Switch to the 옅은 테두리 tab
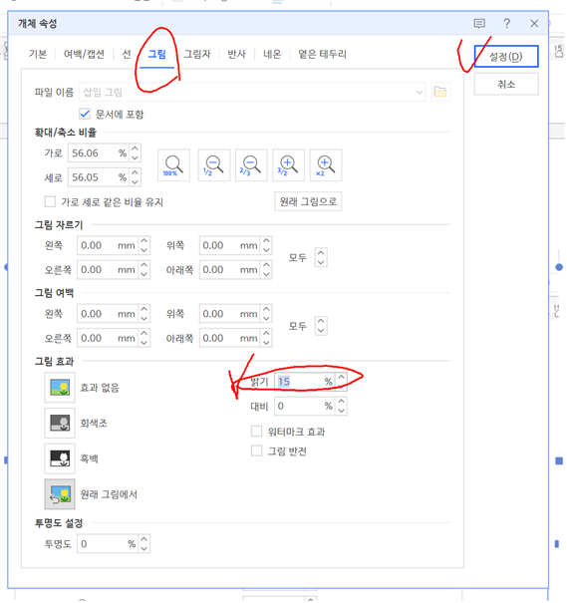 (322, 54)
